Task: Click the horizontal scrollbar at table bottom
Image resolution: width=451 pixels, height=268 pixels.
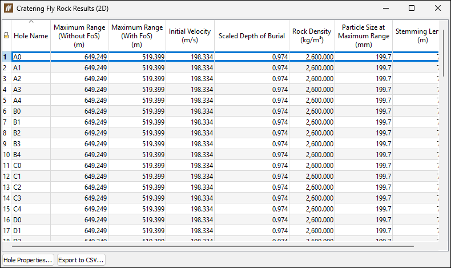Action: [213, 246]
